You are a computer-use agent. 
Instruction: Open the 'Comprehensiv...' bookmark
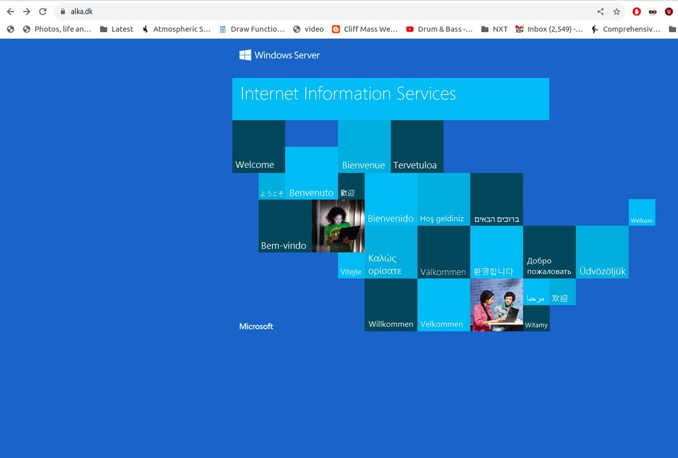click(x=625, y=29)
